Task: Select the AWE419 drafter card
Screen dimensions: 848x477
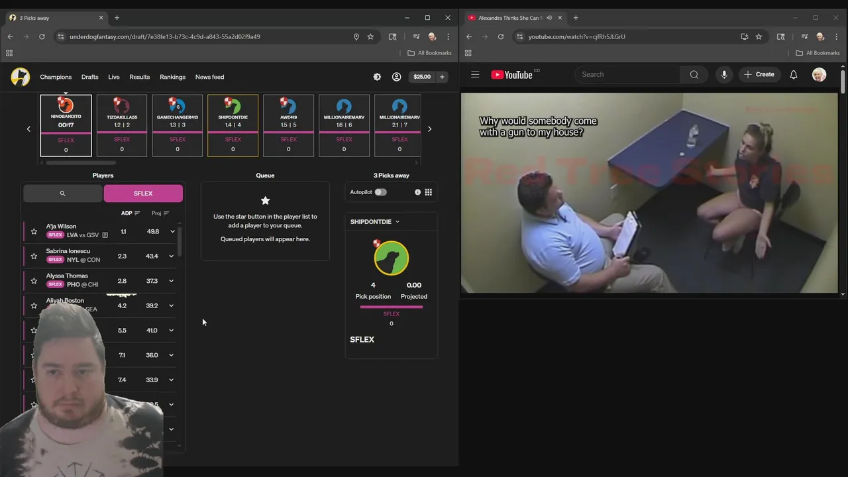Action: coord(288,125)
